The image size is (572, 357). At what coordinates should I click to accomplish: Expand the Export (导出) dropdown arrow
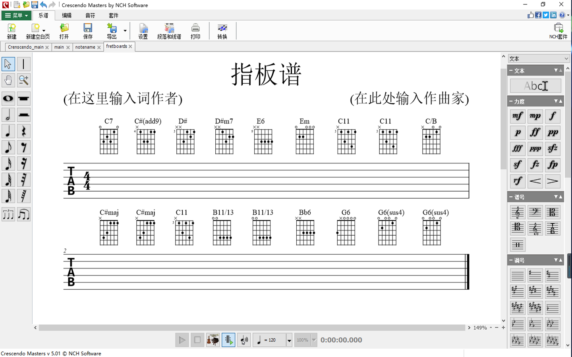pyautogui.click(x=125, y=31)
